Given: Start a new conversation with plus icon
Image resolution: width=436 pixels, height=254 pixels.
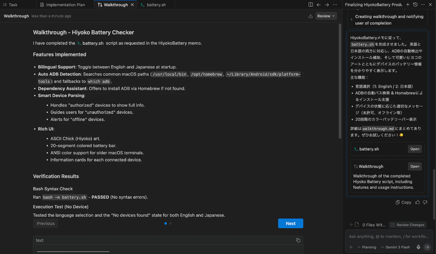Looking at the screenshot, I should [x=408, y=5].
